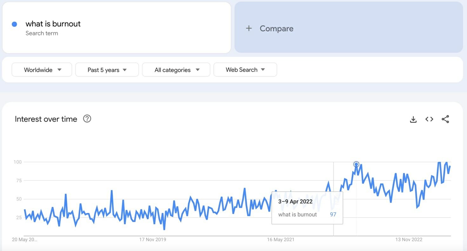Screen dimensions: 467x251
Task: Click the 'Search term' subtitle label
Action: 42,33
